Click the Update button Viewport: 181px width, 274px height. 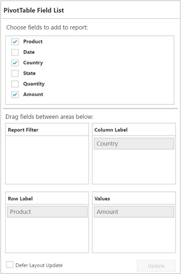[x=156, y=266]
